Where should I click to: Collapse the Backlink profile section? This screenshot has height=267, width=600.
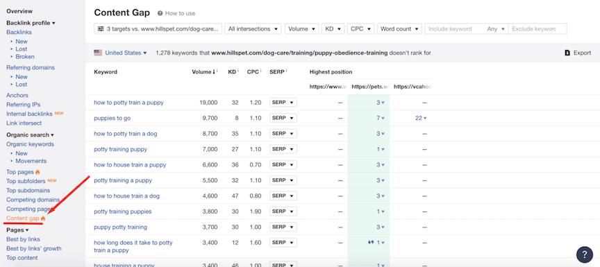pos(31,23)
